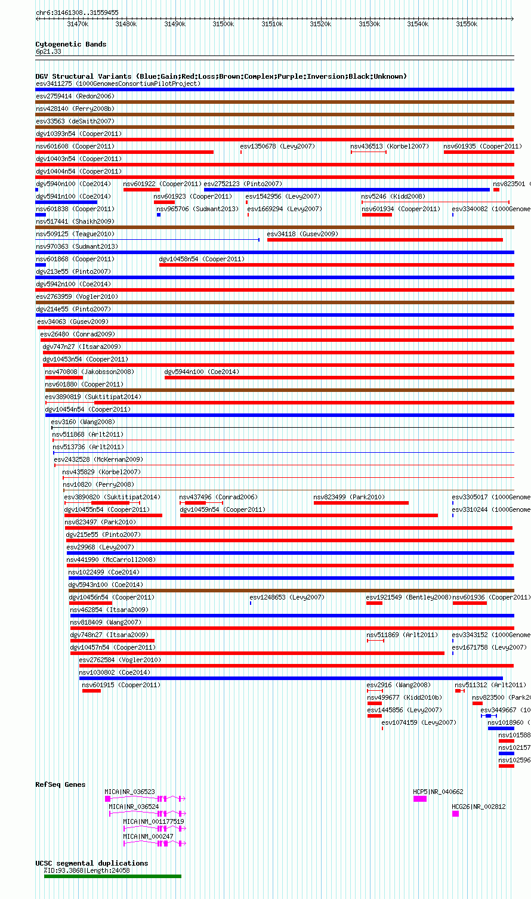Select the Cytogenetic Bands track title
The width and height of the screenshot is (531, 899).
(x=71, y=44)
